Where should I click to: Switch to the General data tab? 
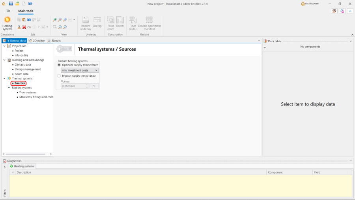[x=15, y=41]
